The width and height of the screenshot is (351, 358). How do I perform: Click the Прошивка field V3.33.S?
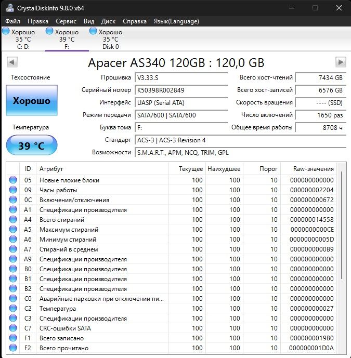click(x=181, y=77)
